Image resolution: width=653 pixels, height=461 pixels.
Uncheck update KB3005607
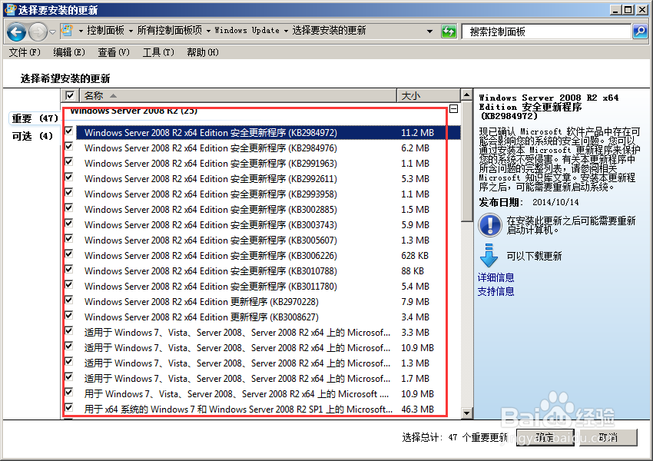(69, 239)
